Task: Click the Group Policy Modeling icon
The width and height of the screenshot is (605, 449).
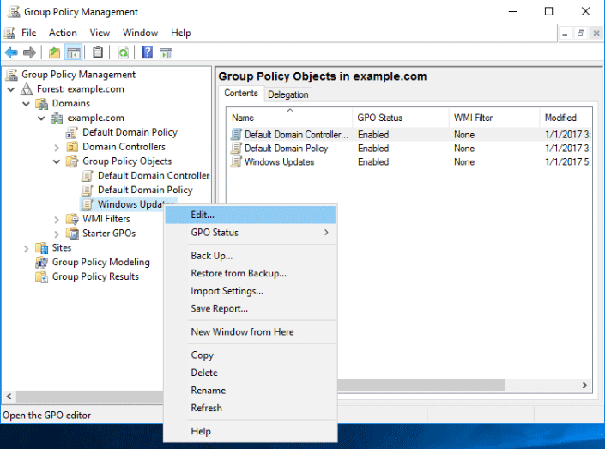Action: [x=41, y=262]
